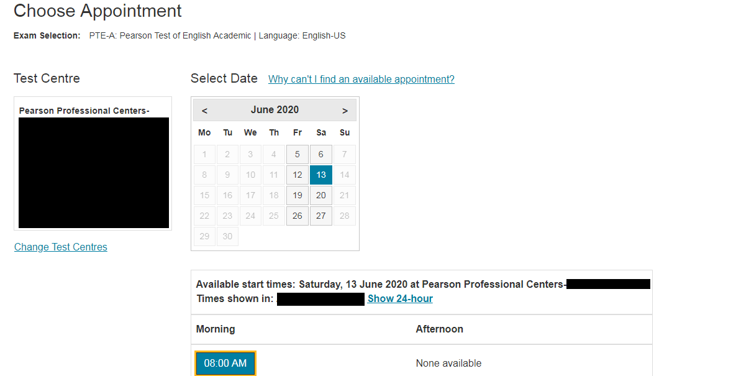The image size is (736, 376).
Task: Click Pearson Professional Centers test centre card
Action: click(93, 163)
